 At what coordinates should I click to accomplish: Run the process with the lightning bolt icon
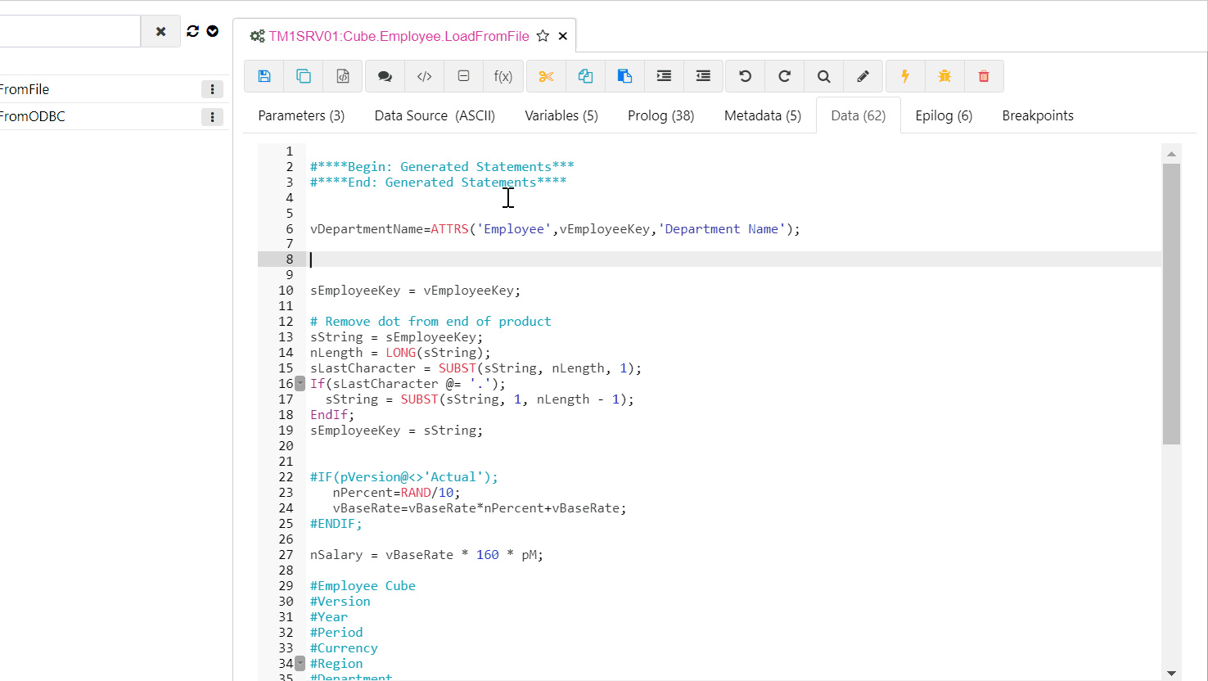point(905,75)
